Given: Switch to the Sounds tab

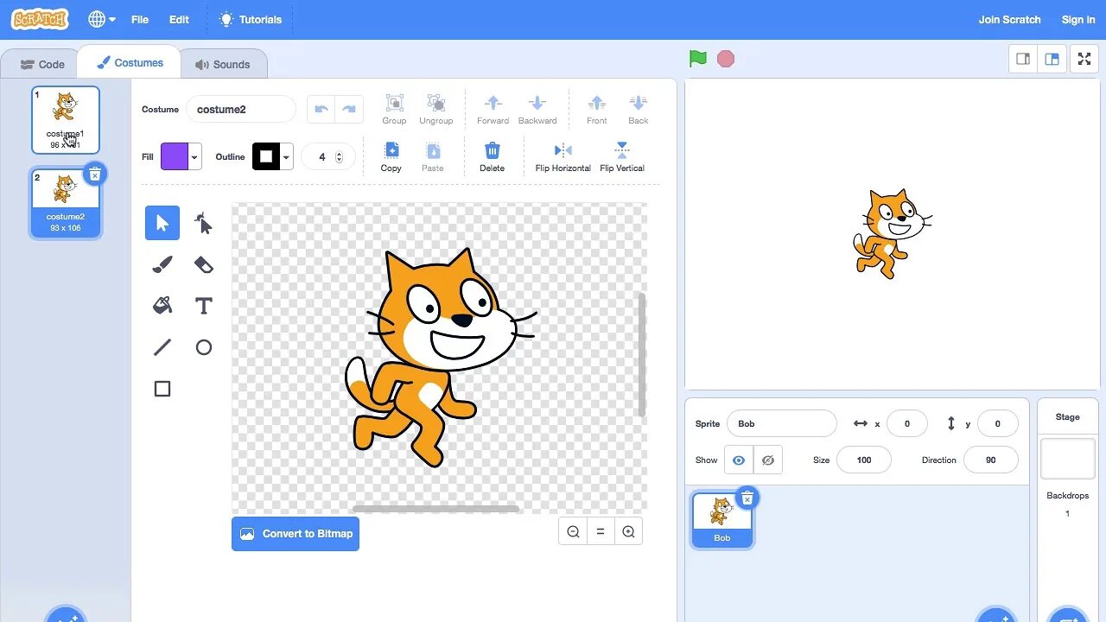Looking at the screenshot, I should 223,64.
